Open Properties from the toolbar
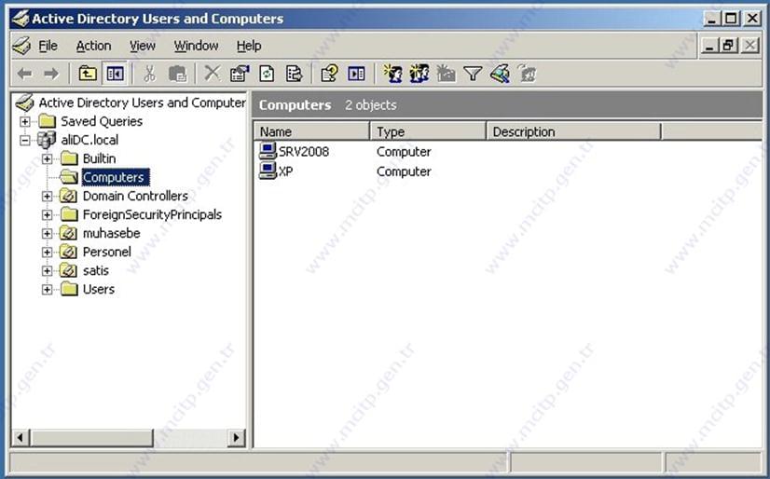Screen dimensions: 770x479 (x=240, y=75)
